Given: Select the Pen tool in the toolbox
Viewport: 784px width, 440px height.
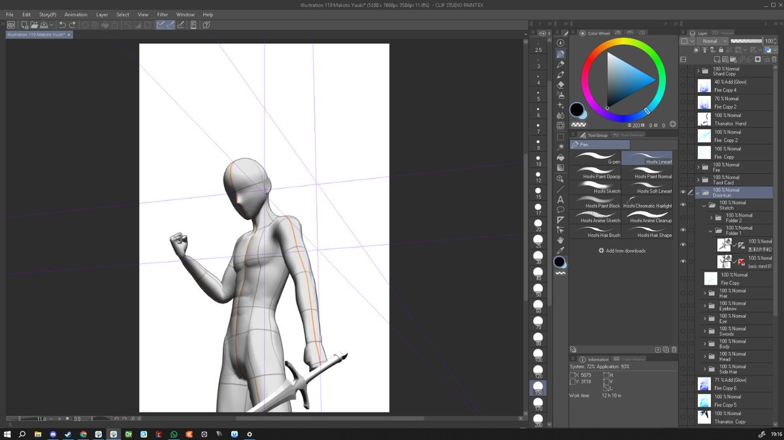Looking at the screenshot, I should click(x=560, y=54).
